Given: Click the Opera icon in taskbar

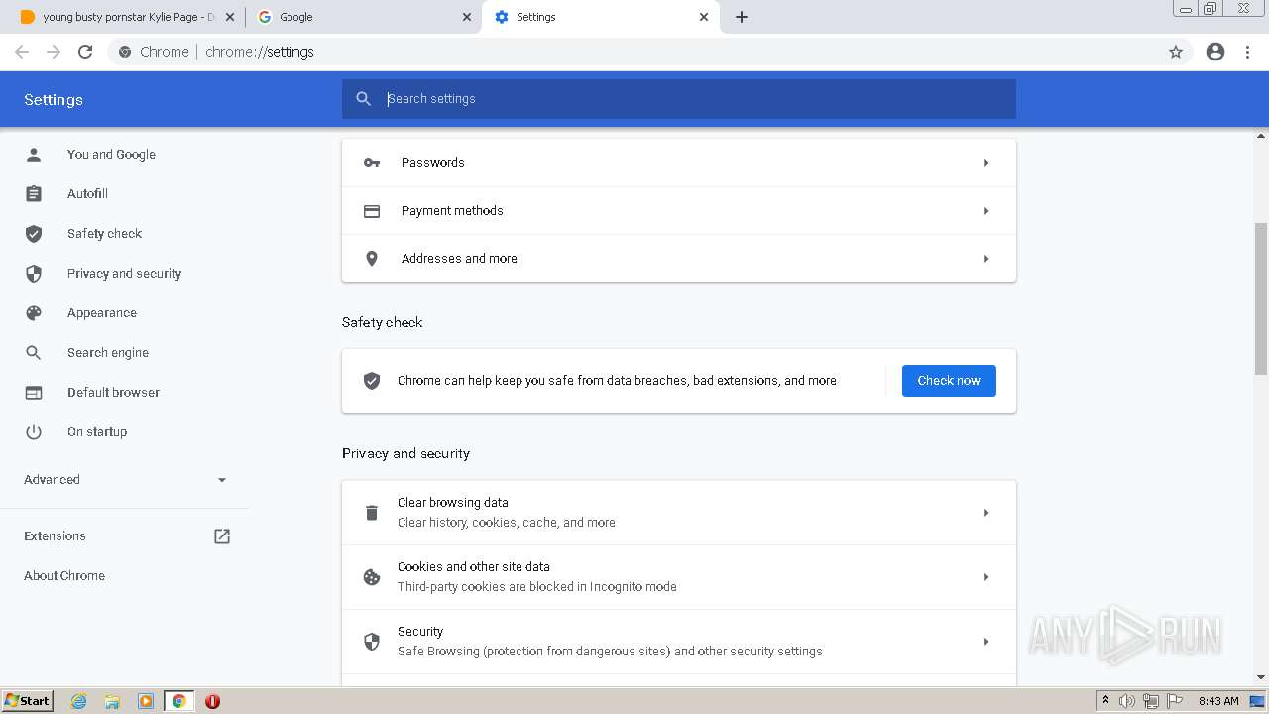Looking at the screenshot, I should click(x=212, y=701).
